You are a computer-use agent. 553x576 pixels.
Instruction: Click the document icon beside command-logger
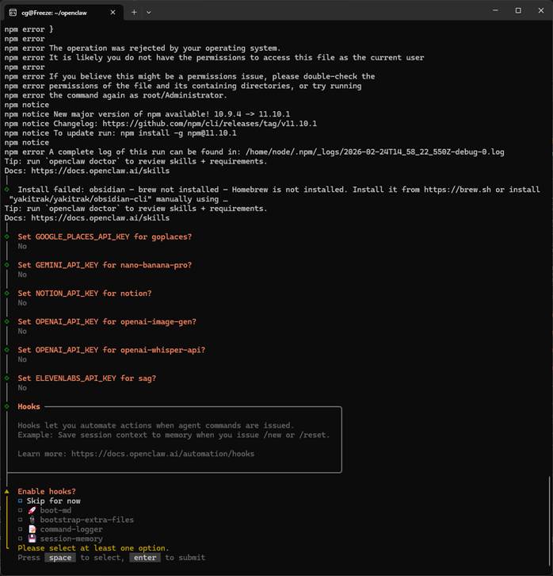(32, 529)
